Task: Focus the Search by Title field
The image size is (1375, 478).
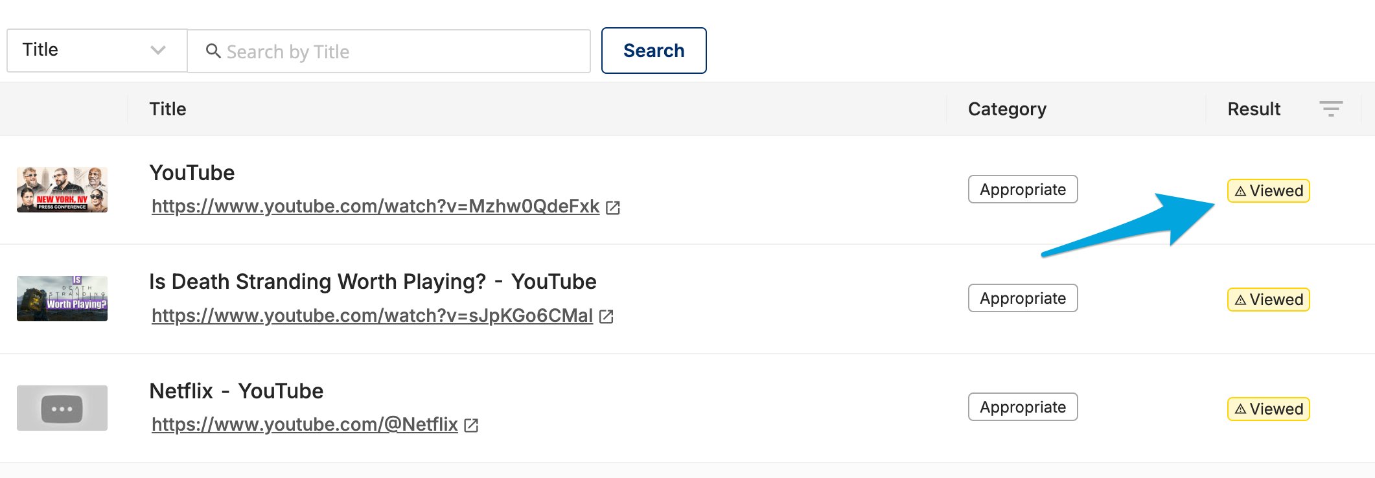Action: (x=389, y=51)
